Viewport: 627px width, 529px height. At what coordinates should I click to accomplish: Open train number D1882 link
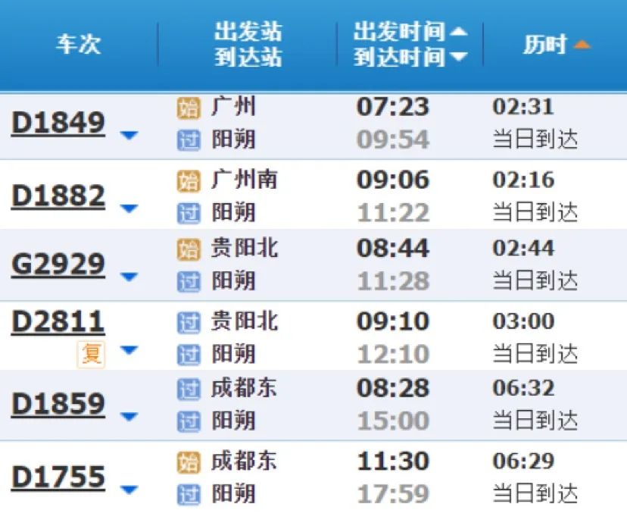58,196
